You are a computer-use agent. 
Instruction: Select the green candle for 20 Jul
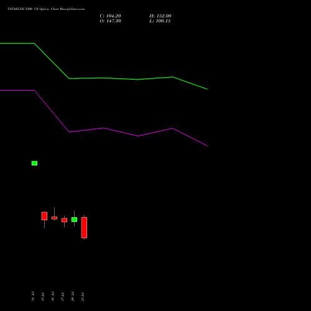tap(74, 220)
